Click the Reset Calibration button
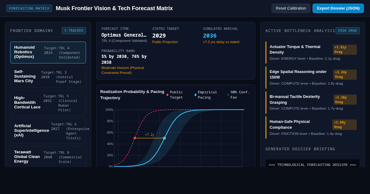 (291, 8)
